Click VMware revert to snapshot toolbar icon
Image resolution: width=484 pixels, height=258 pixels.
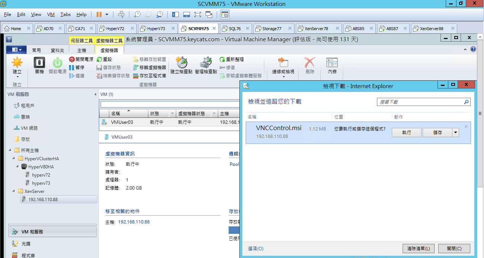[x=148, y=14]
